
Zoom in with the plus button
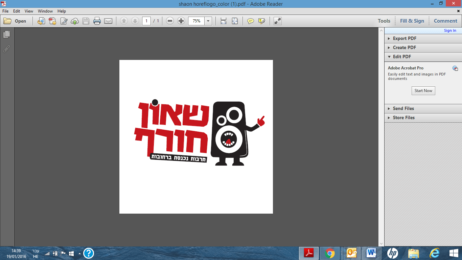click(x=181, y=21)
